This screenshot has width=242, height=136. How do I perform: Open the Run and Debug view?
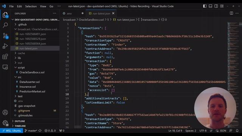pyautogui.click(x=5, y=46)
